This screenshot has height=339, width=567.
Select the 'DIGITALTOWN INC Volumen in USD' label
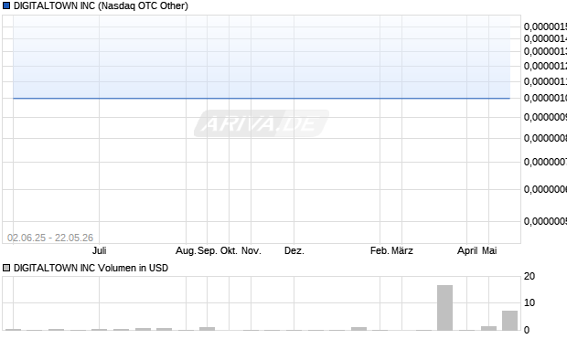91,268
